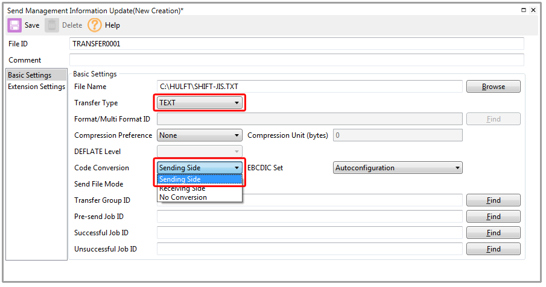Select Basic Settings in left panel
Screen dimensions: 546x287
tap(30, 75)
